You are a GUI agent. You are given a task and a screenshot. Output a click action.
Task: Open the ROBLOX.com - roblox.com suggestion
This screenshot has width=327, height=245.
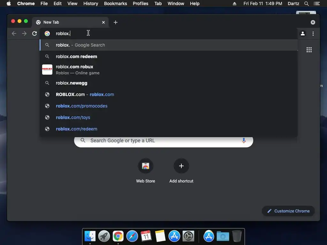[169, 94]
